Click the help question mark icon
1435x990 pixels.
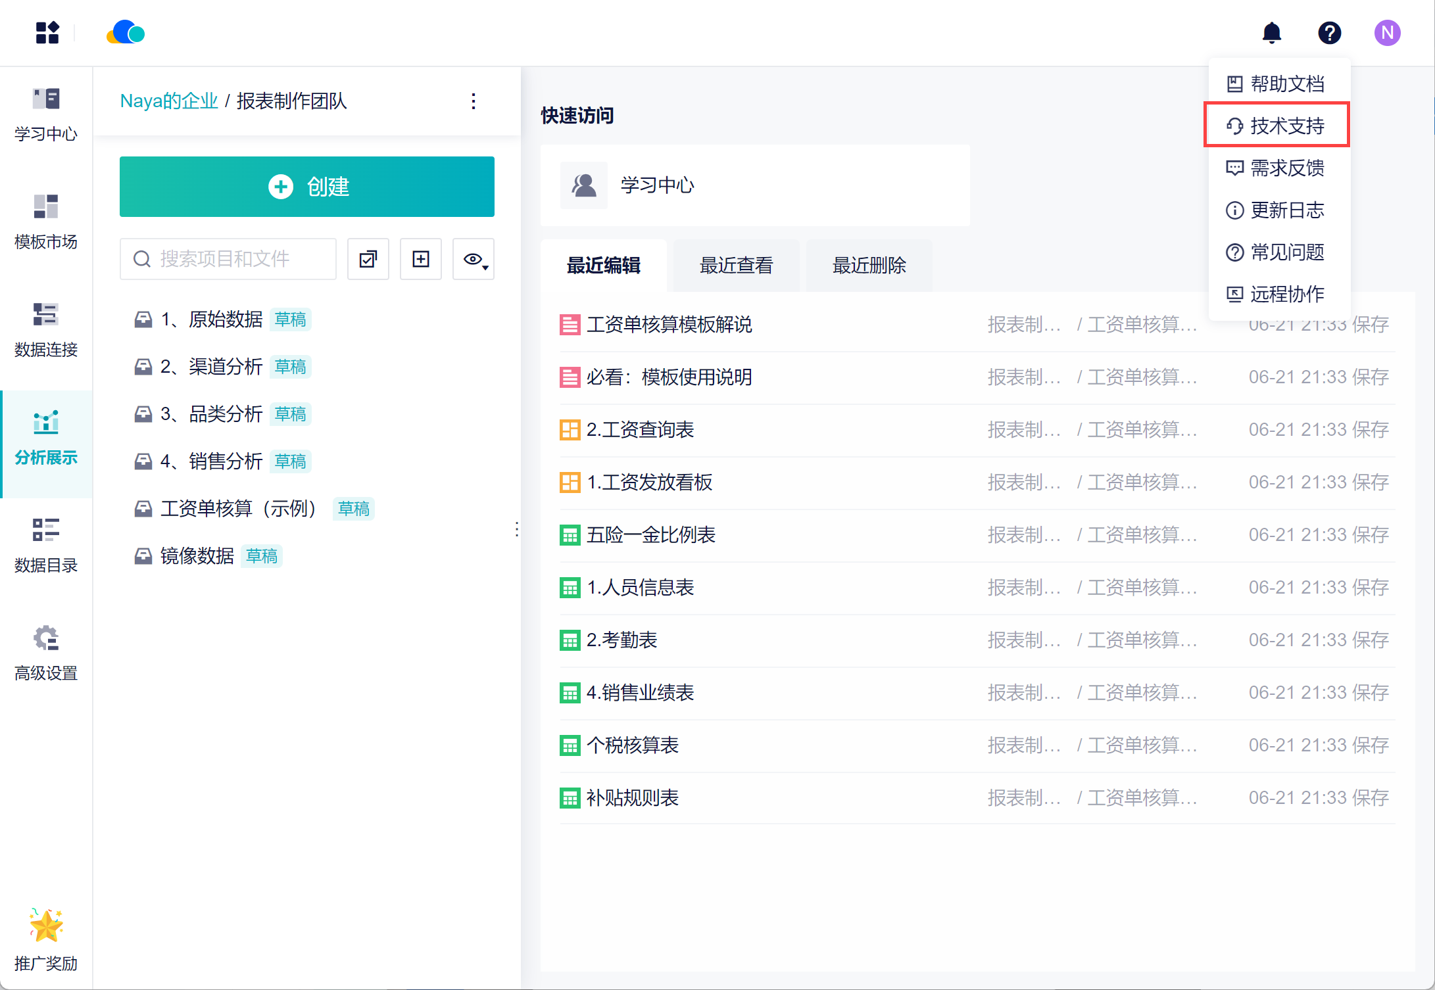(1329, 33)
